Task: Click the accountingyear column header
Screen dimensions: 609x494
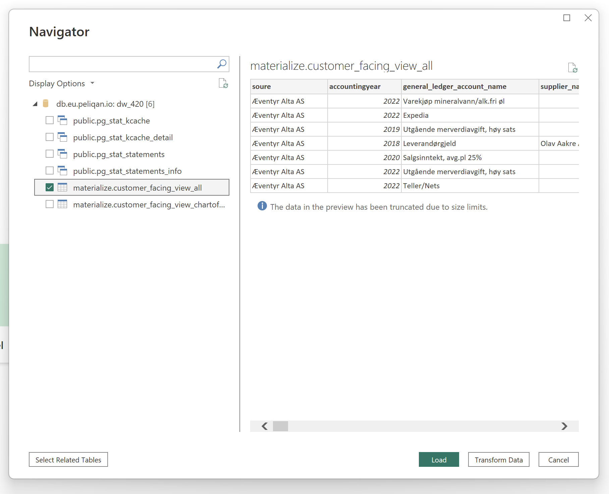Action: click(364, 87)
